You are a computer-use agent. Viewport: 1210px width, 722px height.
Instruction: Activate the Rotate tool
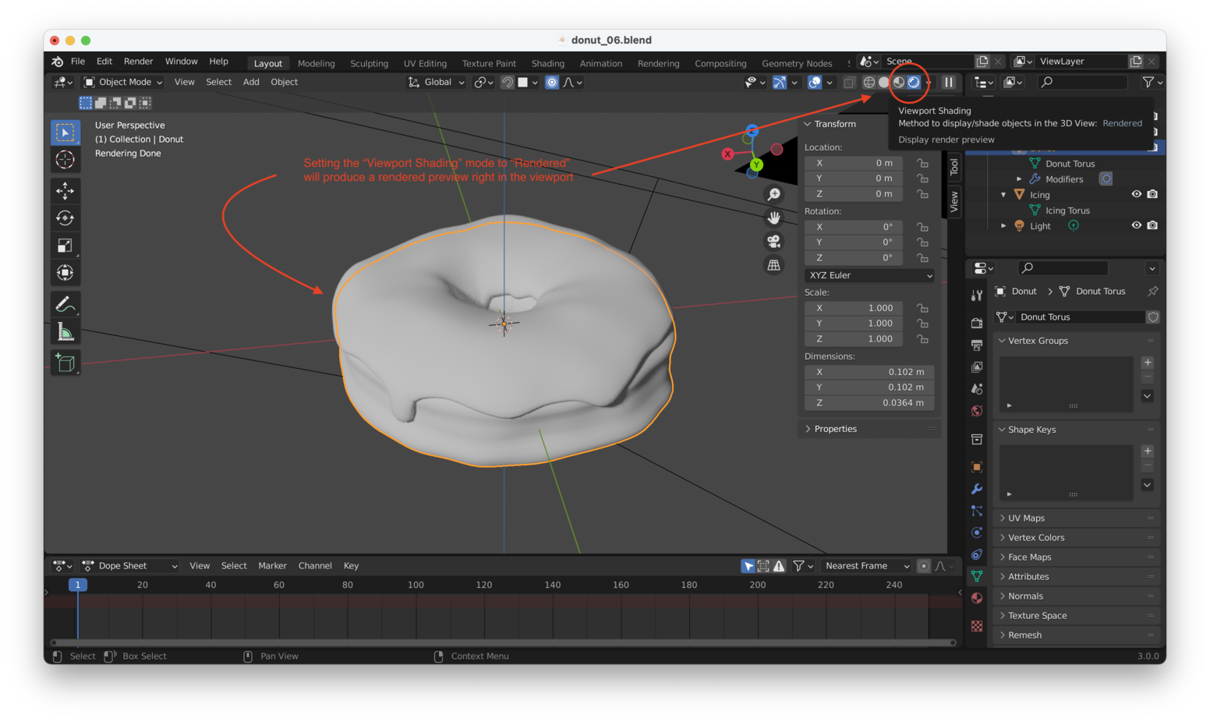pyautogui.click(x=65, y=218)
